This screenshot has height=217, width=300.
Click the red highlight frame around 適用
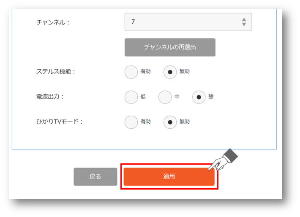point(169,176)
